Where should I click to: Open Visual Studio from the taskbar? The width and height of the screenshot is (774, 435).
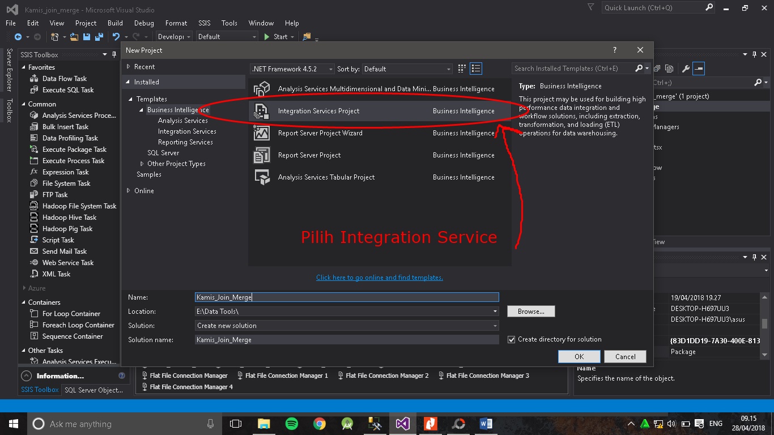[402, 424]
